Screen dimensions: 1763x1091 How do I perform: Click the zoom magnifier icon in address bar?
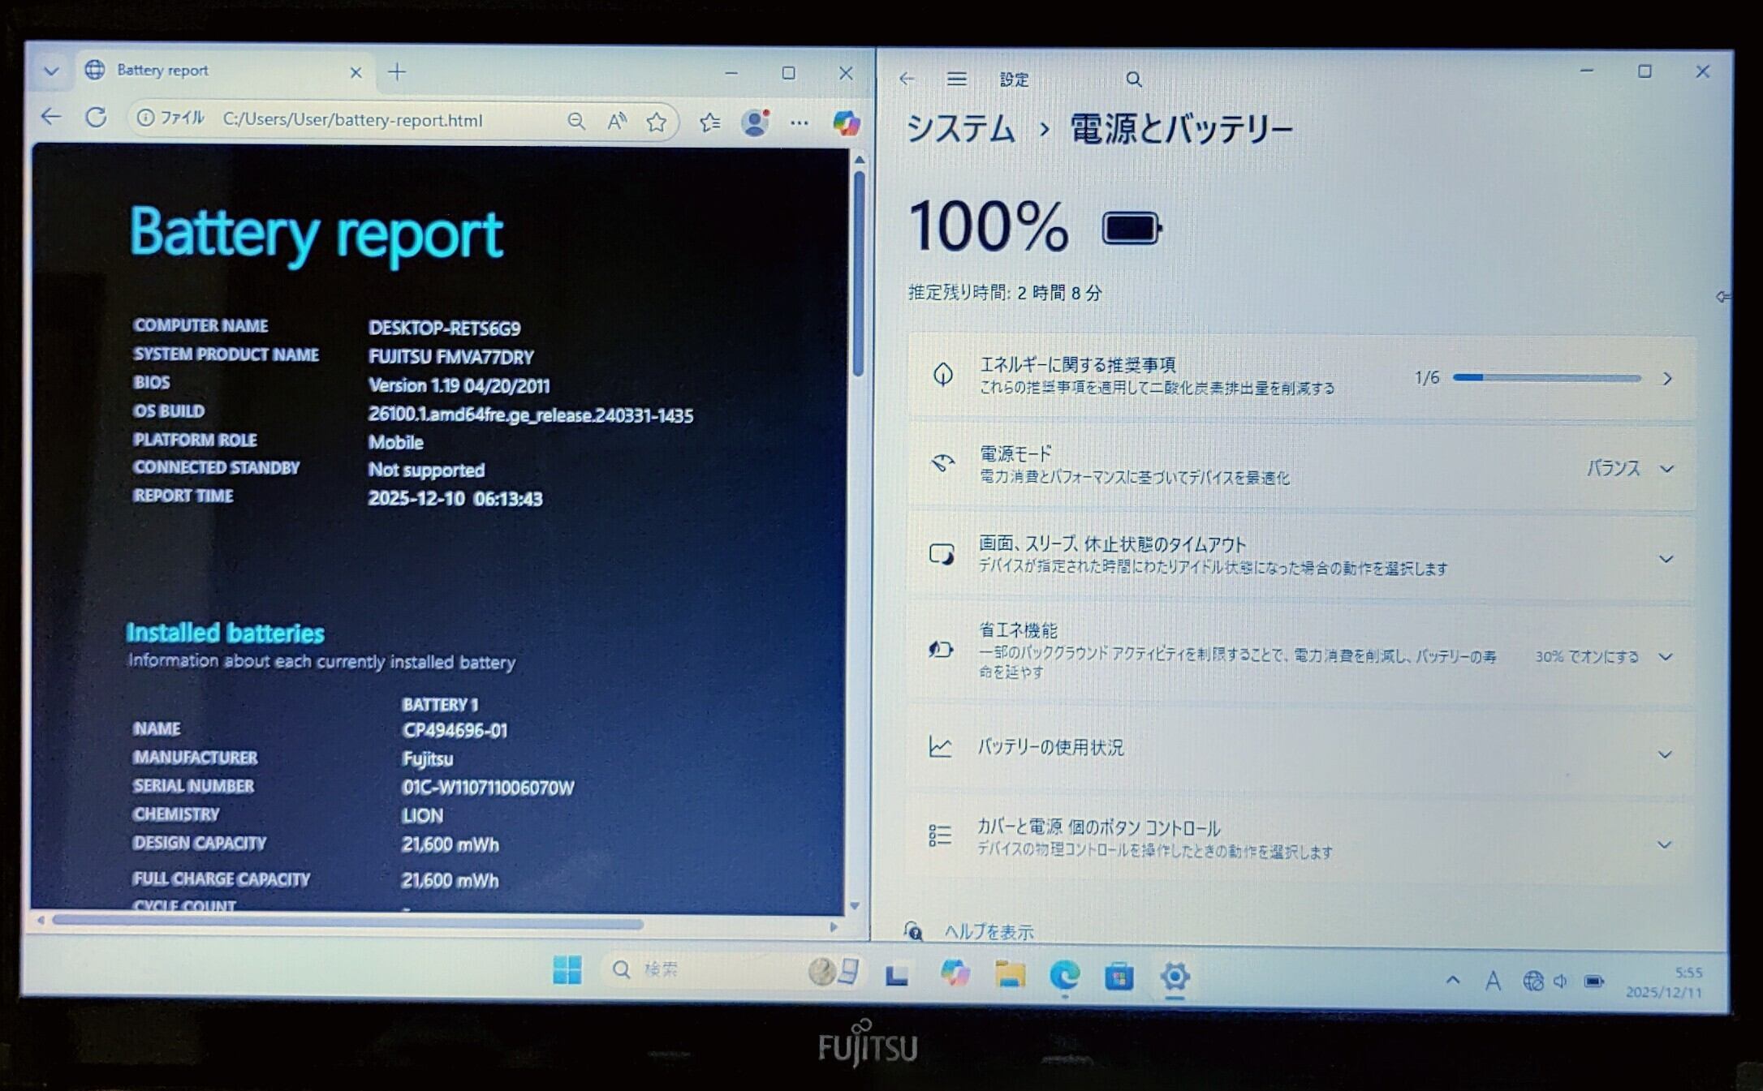[x=575, y=122]
